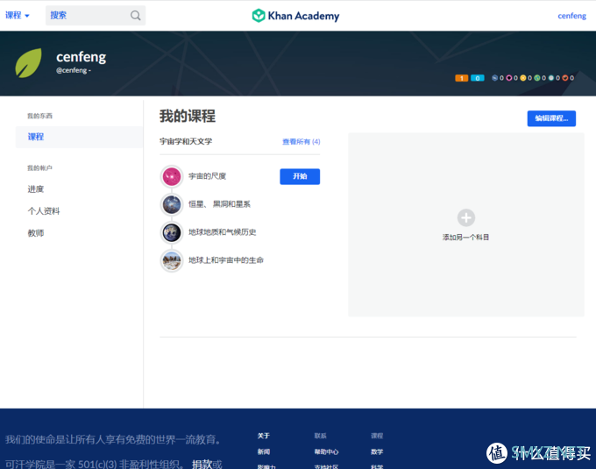596x469 pixels.
Task: Click the blue streak counter badge
Action: pyautogui.click(x=477, y=78)
